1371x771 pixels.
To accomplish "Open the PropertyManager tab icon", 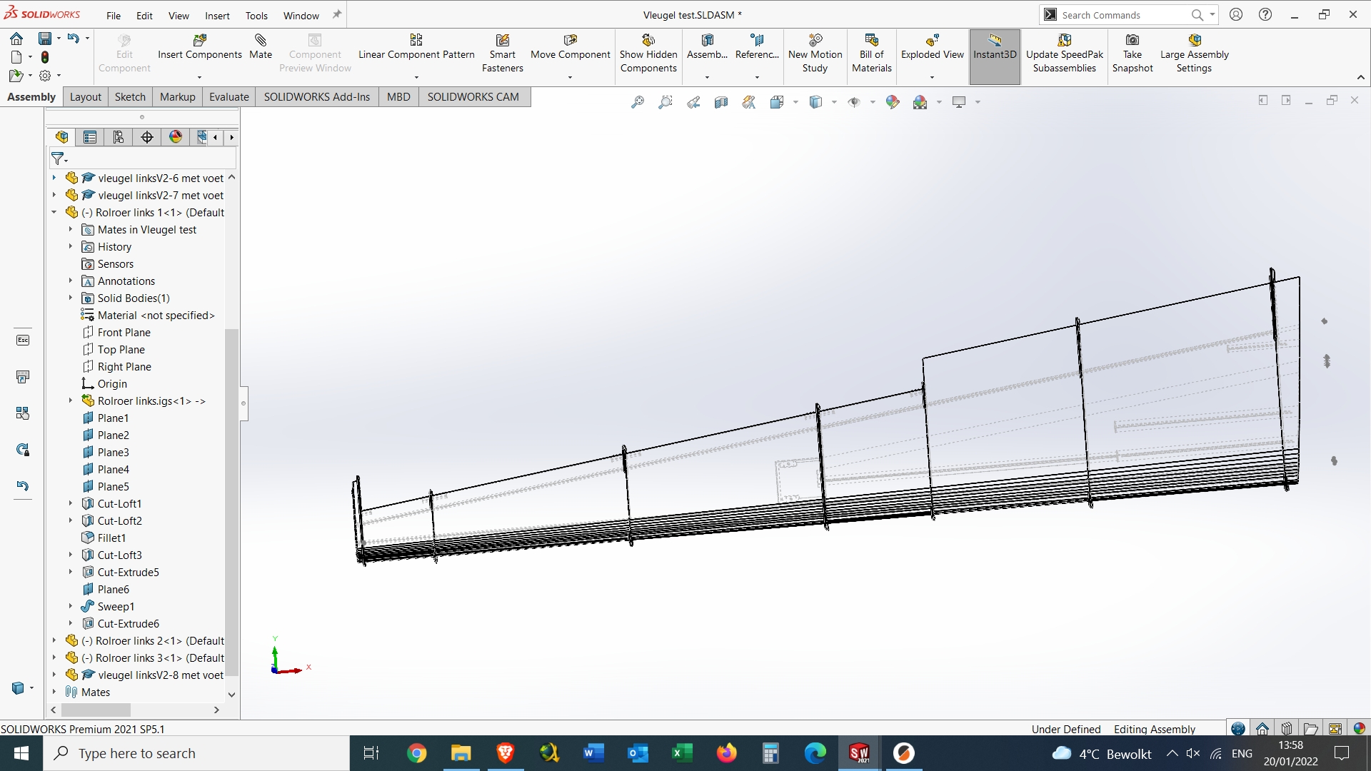I will (x=90, y=137).
